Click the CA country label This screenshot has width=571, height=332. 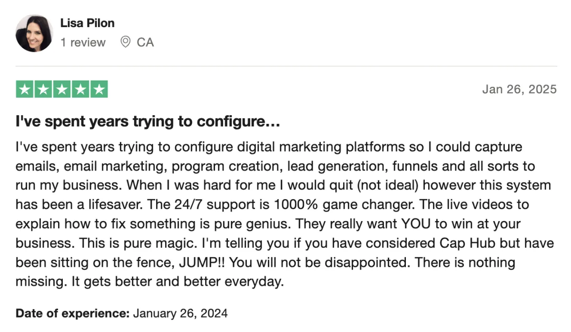pos(145,42)
